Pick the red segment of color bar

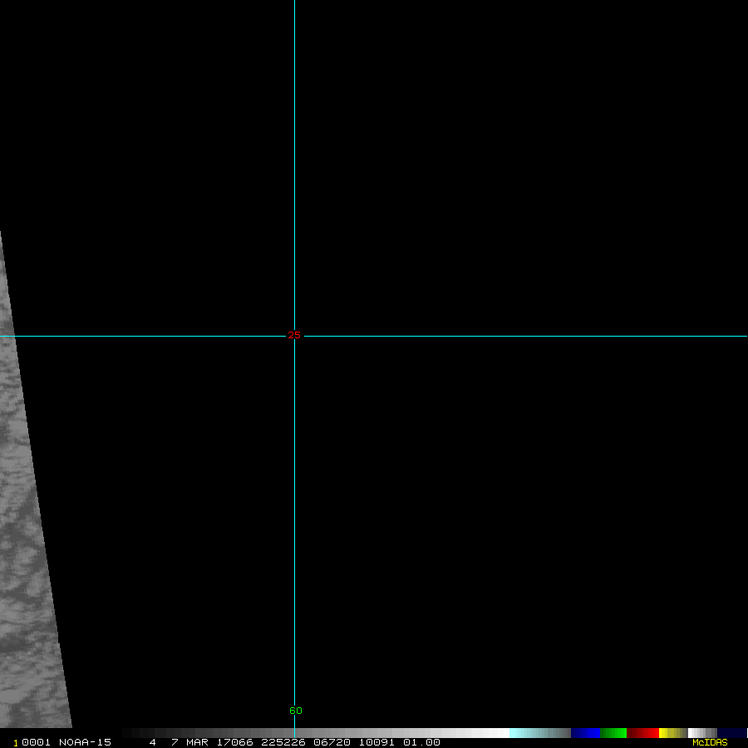tap(643, 733)
